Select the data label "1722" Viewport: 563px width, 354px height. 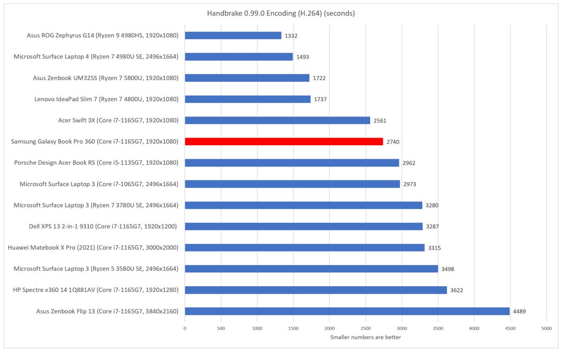coord(319,78)
